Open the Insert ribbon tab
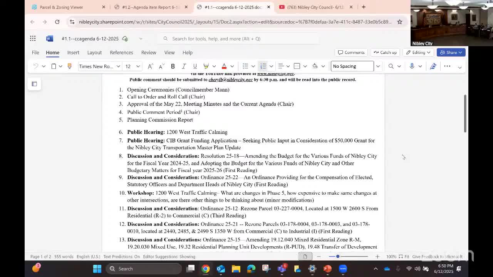493x277 pixels. point(73,52)
